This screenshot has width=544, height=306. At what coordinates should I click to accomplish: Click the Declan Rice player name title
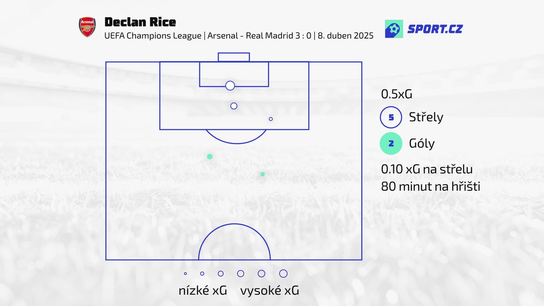click(140, 22)
